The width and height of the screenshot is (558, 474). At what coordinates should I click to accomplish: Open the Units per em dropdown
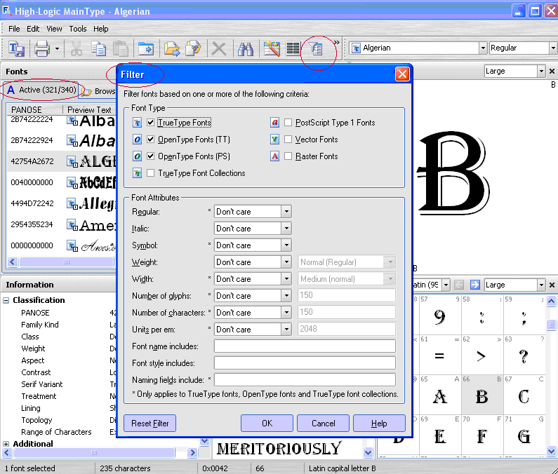286,330
